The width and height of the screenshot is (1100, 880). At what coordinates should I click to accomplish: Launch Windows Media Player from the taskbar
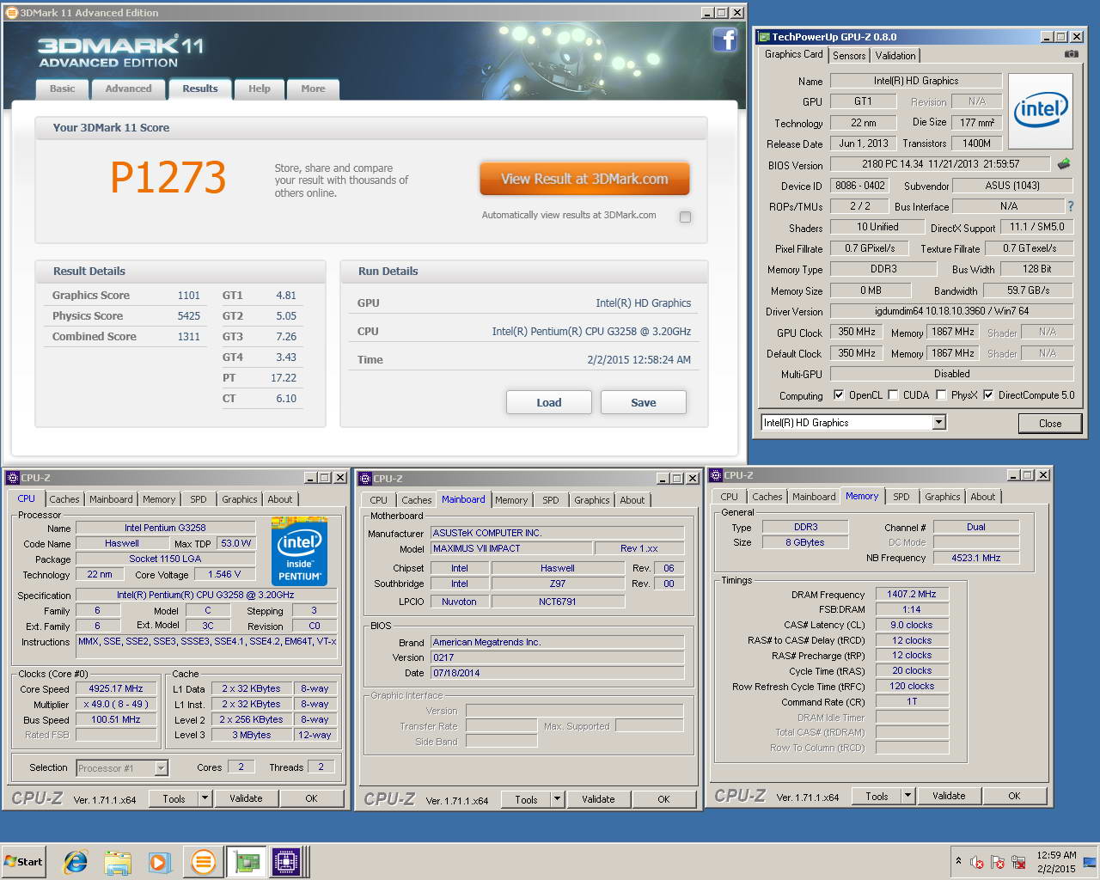[159, 862]
